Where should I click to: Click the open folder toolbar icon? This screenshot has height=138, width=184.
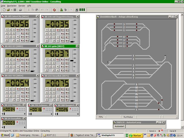(8, 10)
